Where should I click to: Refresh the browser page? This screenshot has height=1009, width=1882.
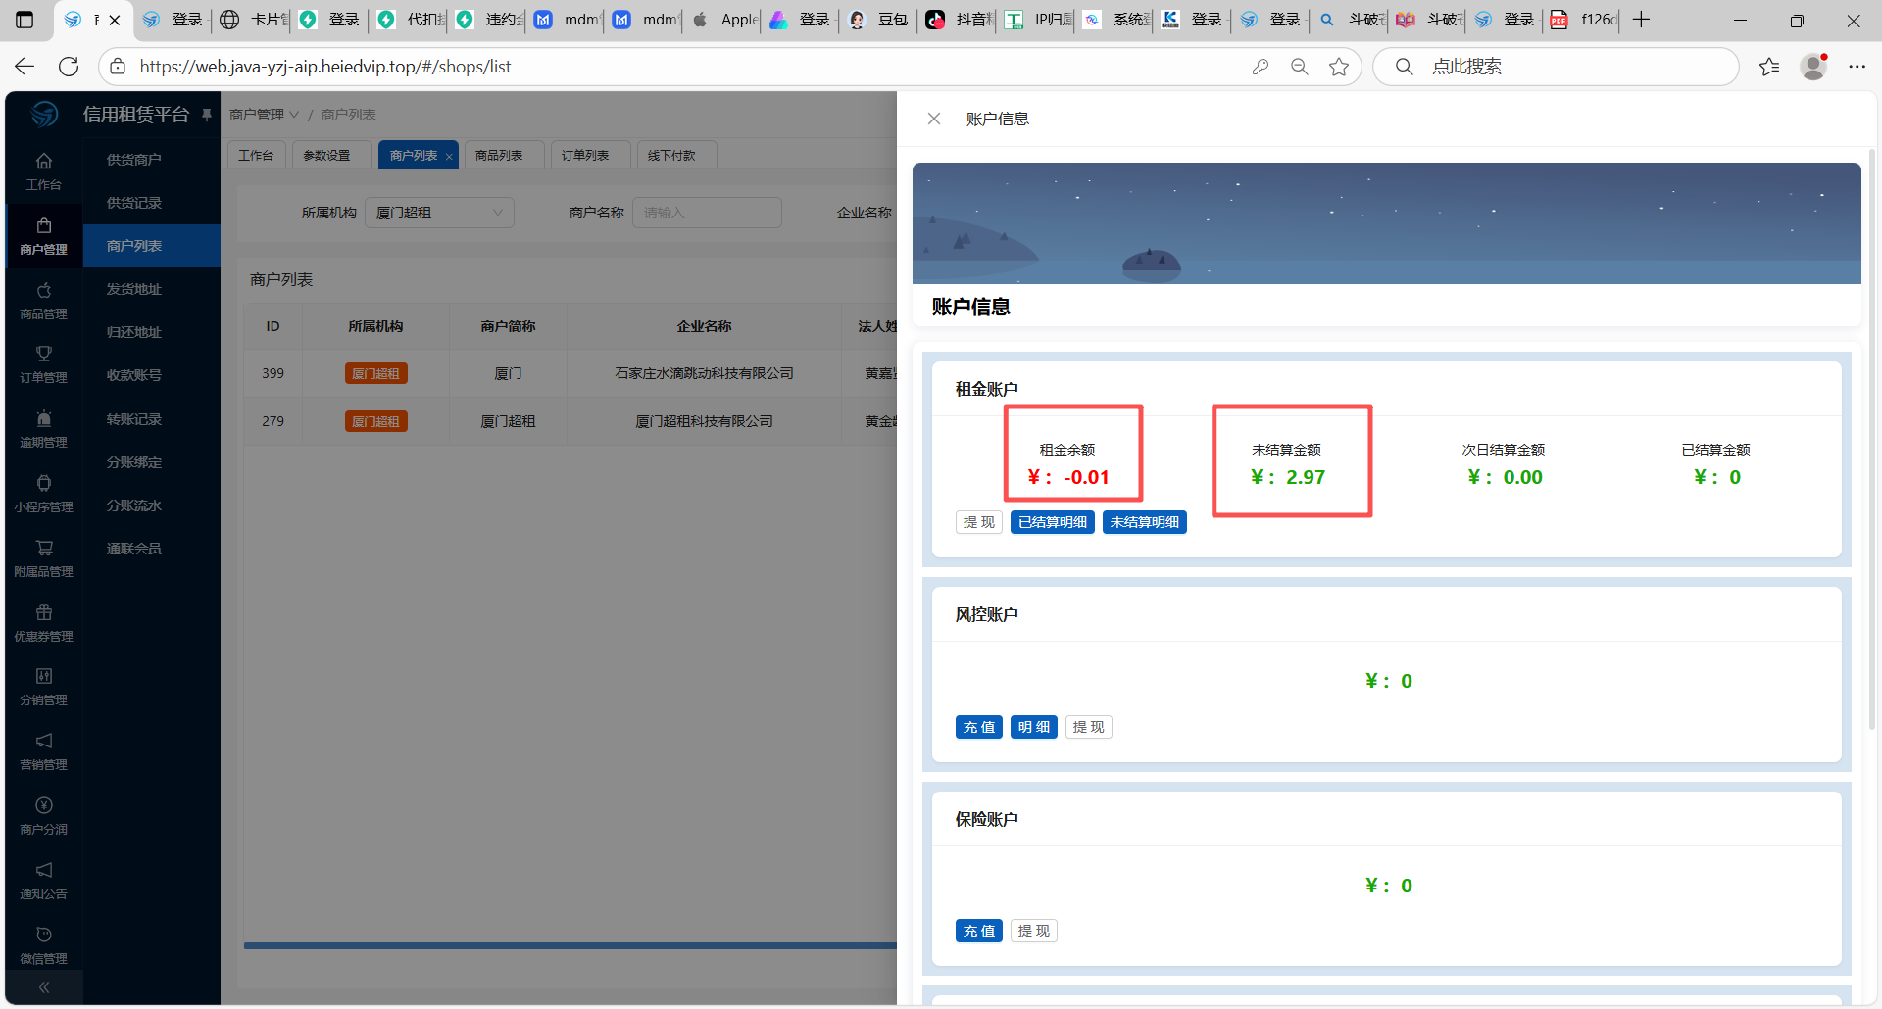[x=69, y=67]
